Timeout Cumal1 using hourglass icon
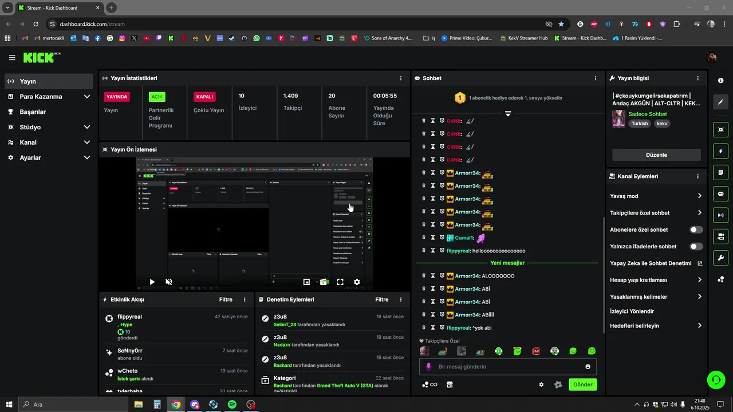The height and width of the screenshot is (412, 733). [433, 237]
